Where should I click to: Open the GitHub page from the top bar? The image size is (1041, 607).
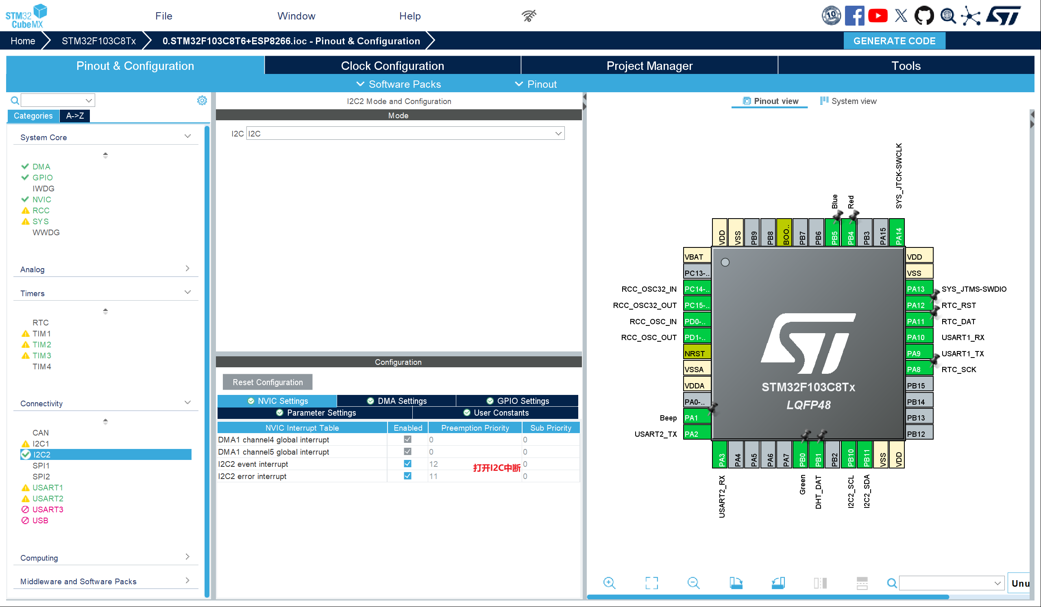coord(924,16)
